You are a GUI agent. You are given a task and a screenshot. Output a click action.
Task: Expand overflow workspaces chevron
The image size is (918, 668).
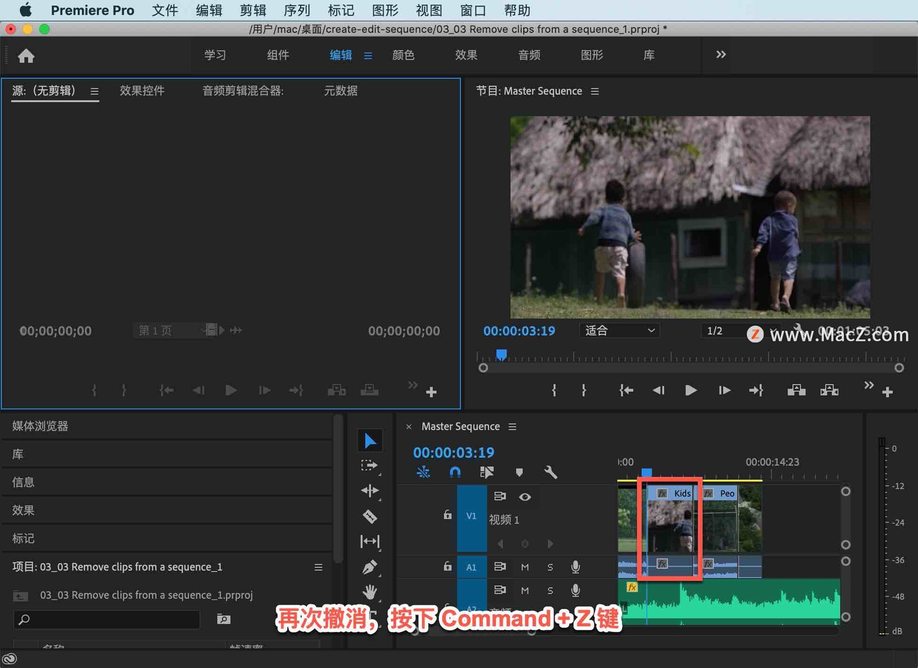coord(721,55)
